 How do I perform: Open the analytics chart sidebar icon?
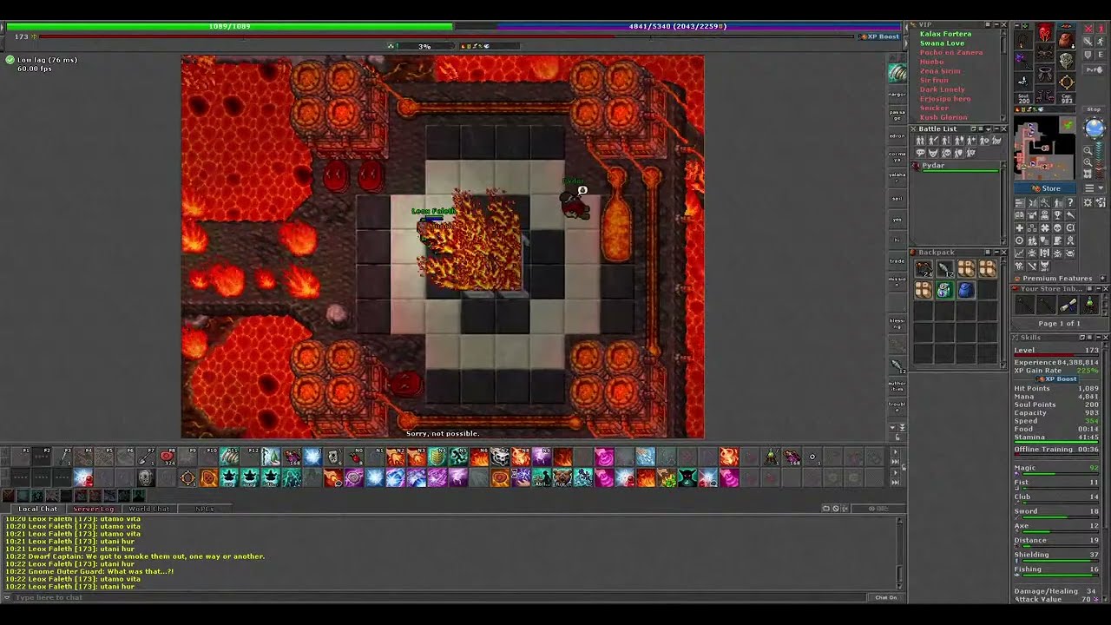[1019, 253]
